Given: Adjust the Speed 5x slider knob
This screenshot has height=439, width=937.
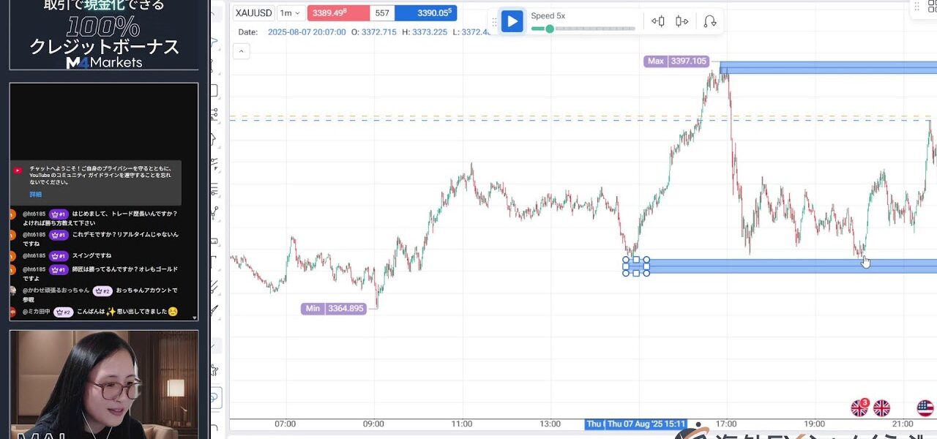Looking at the screenshot, I should coord(549,29).
